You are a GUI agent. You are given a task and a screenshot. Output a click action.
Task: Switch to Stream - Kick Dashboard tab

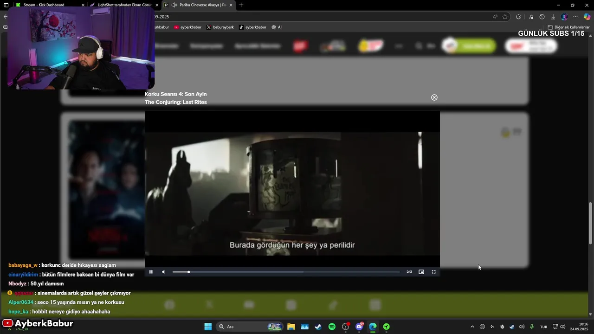pos(50,5)
